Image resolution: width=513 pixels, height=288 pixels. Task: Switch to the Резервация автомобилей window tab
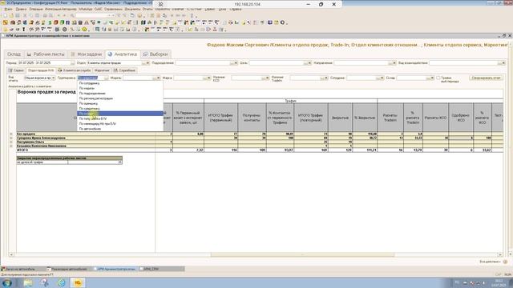(69, 269)
